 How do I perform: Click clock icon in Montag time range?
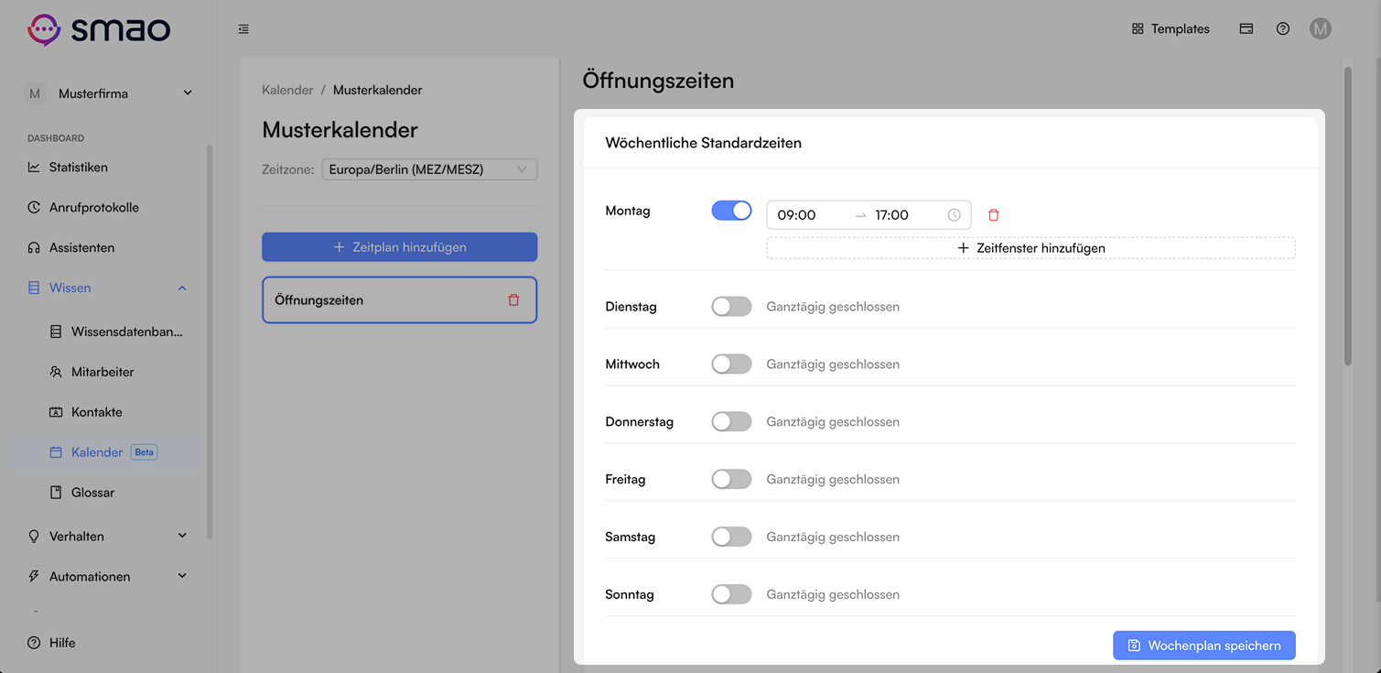coord(954,215)
